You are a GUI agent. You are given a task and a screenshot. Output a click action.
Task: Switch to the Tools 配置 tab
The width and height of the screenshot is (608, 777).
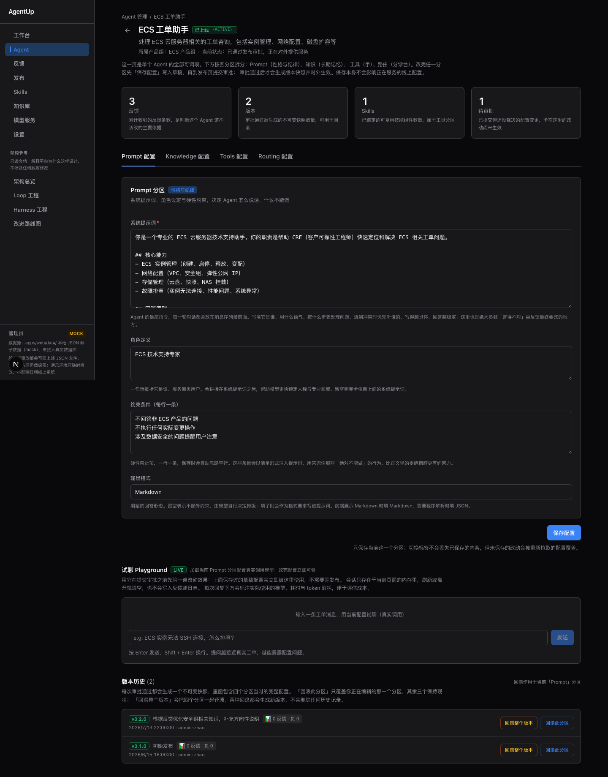234,156
